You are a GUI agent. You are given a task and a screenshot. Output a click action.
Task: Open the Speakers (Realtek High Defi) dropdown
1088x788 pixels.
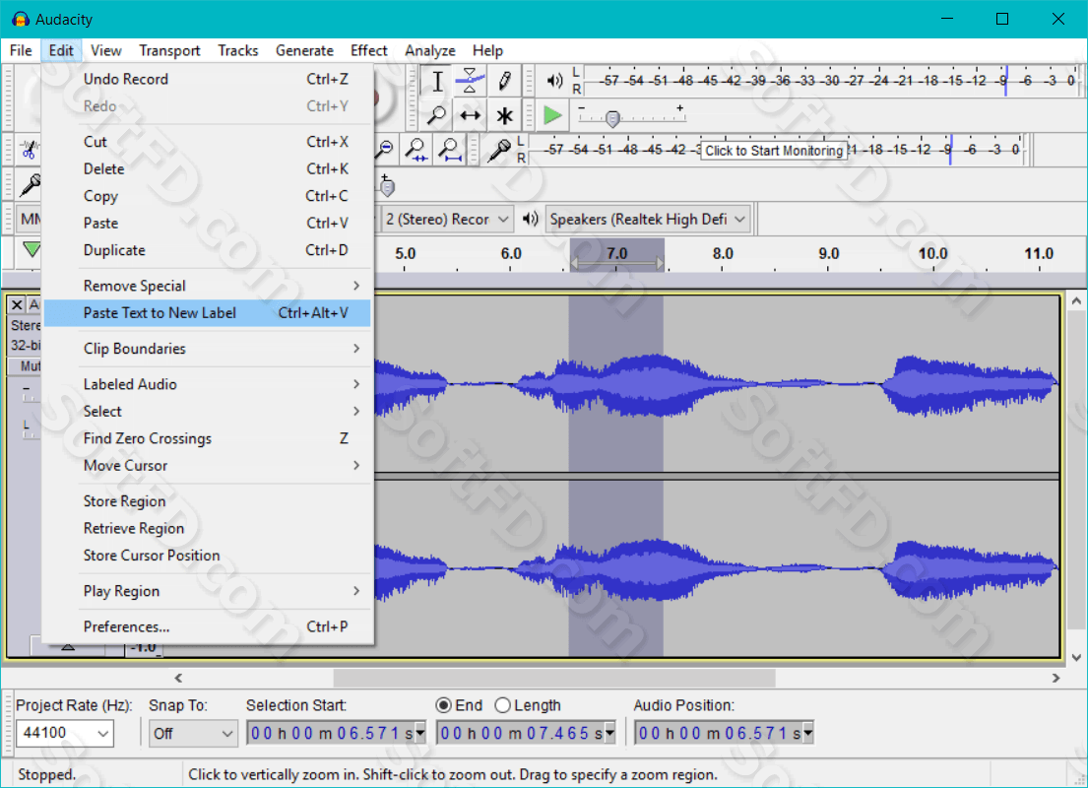pos(649,220)
